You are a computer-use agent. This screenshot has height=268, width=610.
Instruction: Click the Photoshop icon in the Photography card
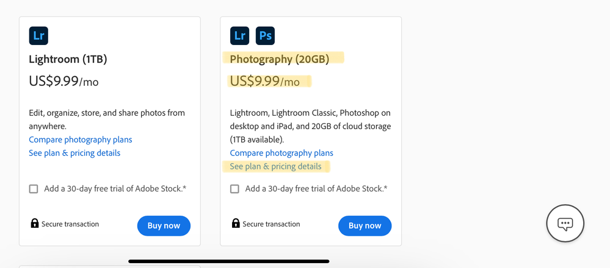[x=265, y=35]
